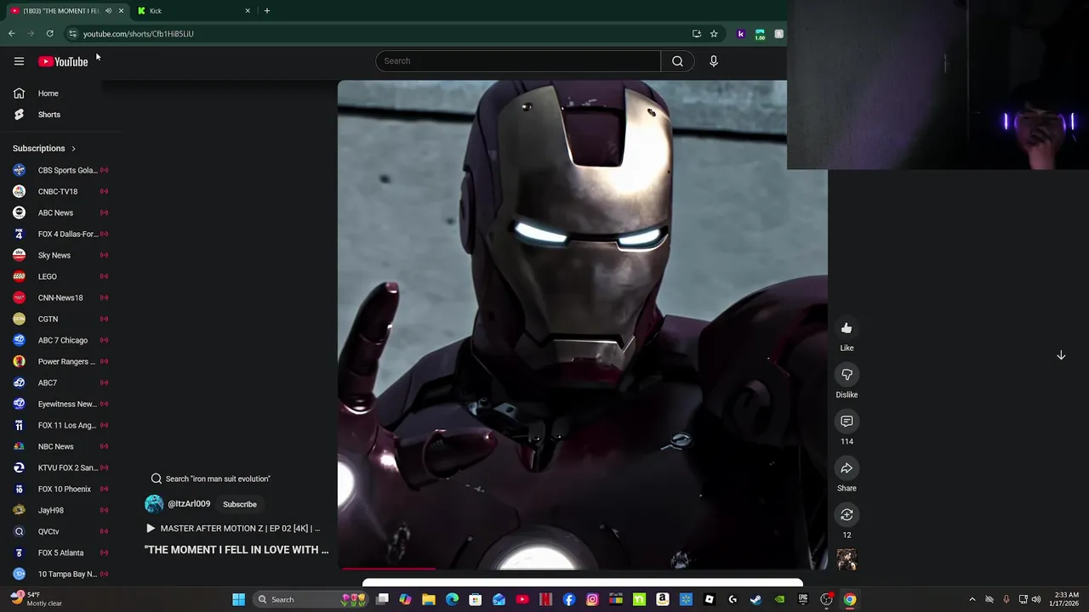Image resolution: width=1089 pixels, height=612 pixels.
Task: Open the sound thumbnail below Remix
Action: [x=847, y=559]
